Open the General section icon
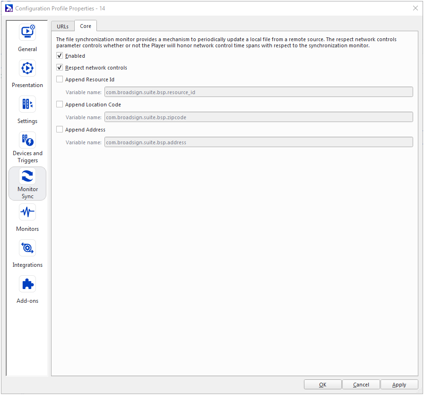 (27, 33)
